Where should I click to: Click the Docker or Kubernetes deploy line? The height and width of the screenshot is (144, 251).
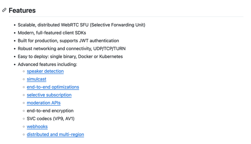point(70,56)
